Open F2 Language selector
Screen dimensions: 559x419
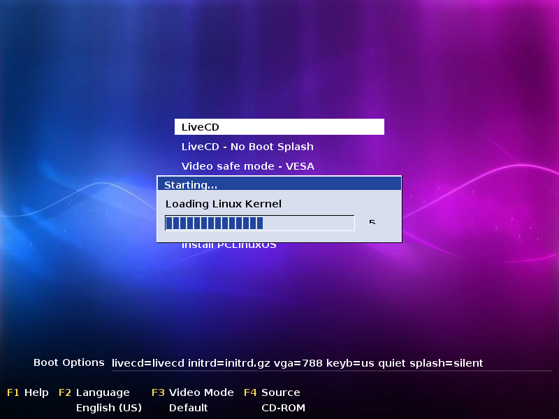pos(94,392)
